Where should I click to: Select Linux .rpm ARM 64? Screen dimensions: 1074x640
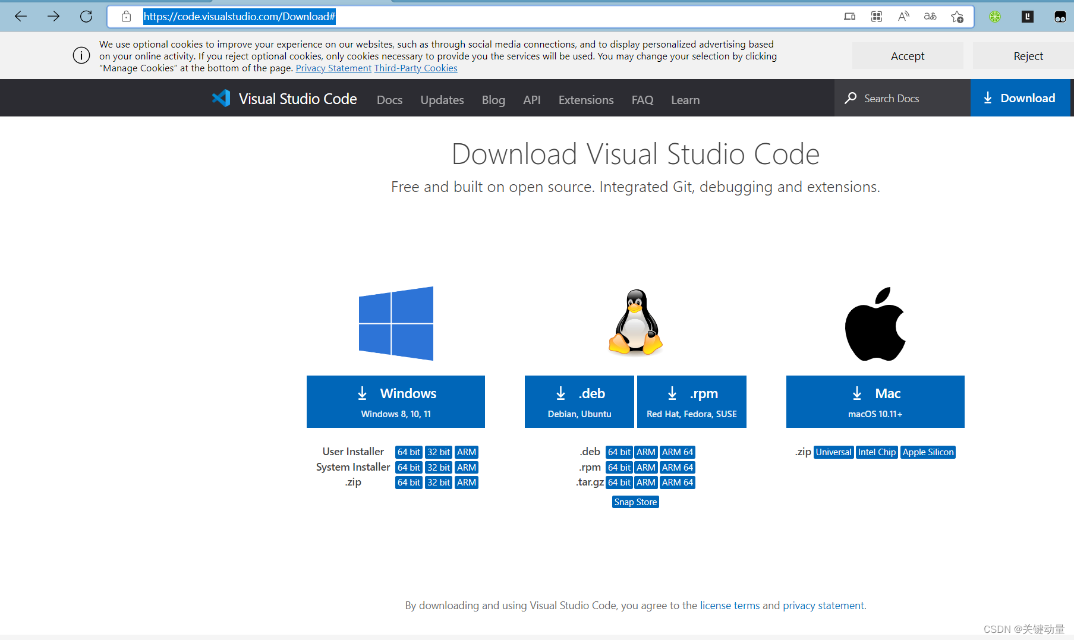[678, 468]
